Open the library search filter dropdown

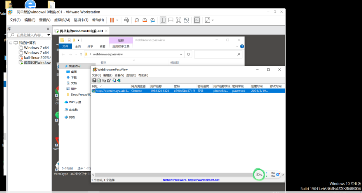coord(48,35)
